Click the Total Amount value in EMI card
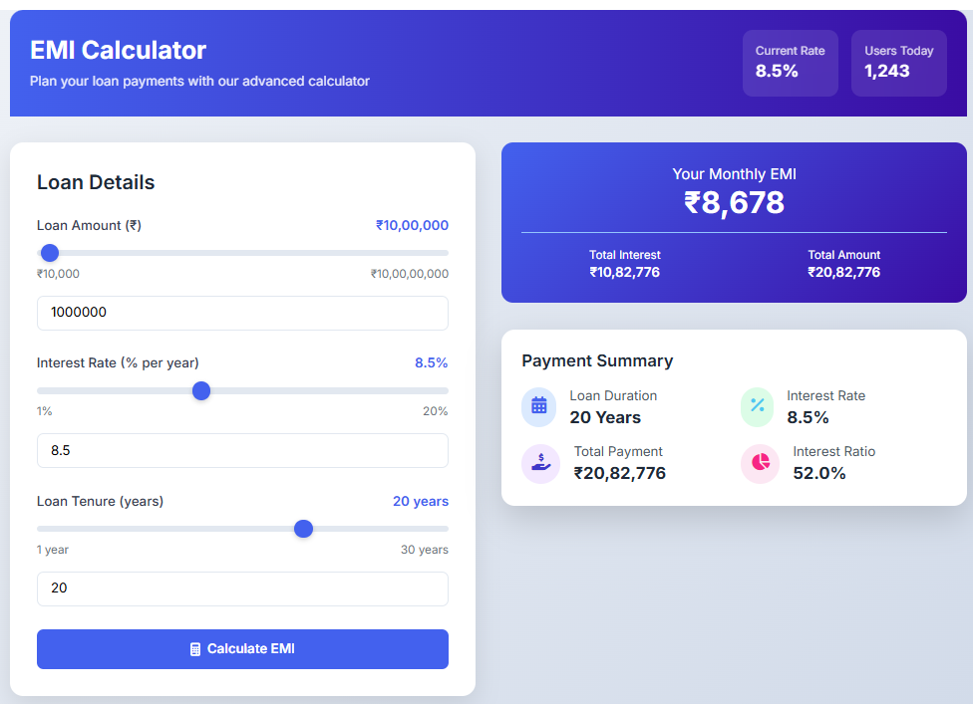973x704 pixels. [x=843, y=272]
